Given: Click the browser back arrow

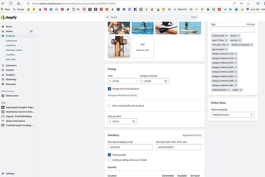Looking at the screenshot, I should point(3,3).
